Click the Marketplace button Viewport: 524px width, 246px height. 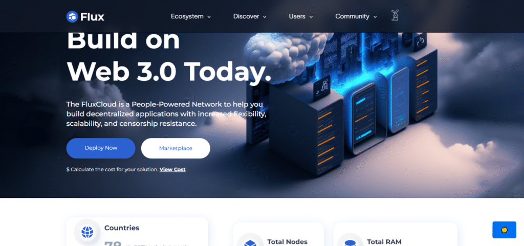[x=176, y=148]
